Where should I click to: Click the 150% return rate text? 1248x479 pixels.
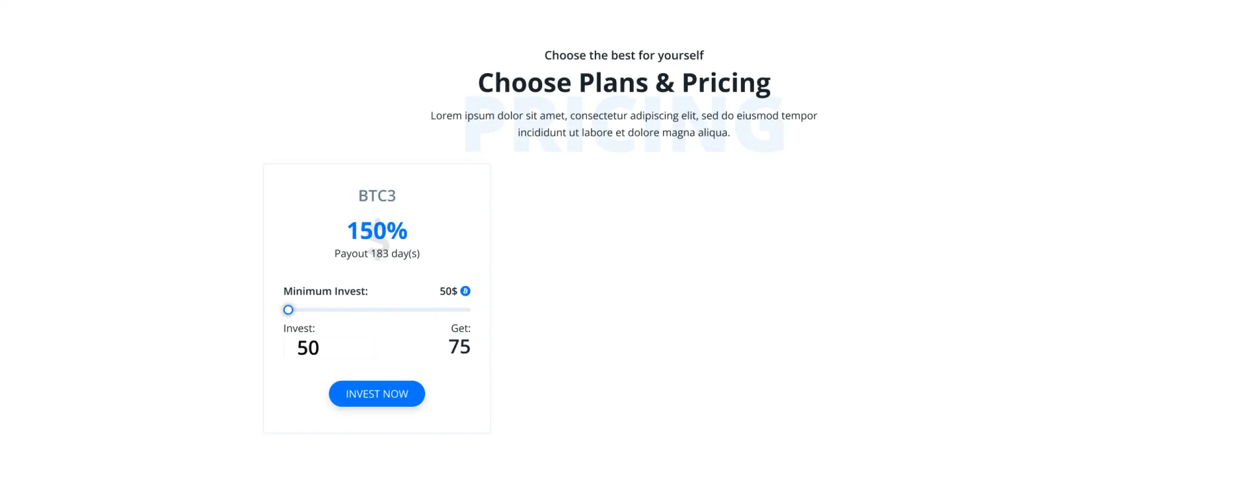point(377,231)
